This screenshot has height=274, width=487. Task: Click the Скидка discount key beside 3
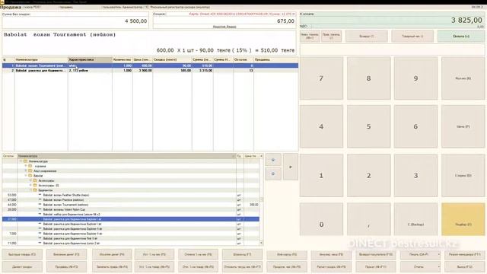[x=463, y=175]
